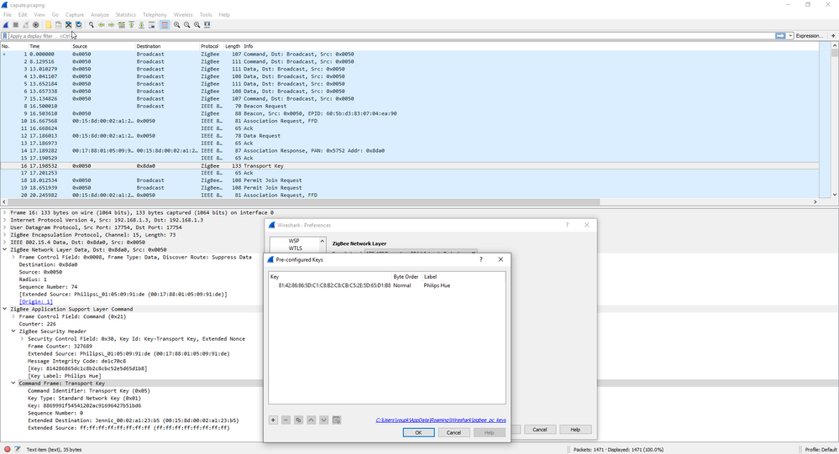Open the Capture menu
Screen dimensions: 839x454
[75, 14]
